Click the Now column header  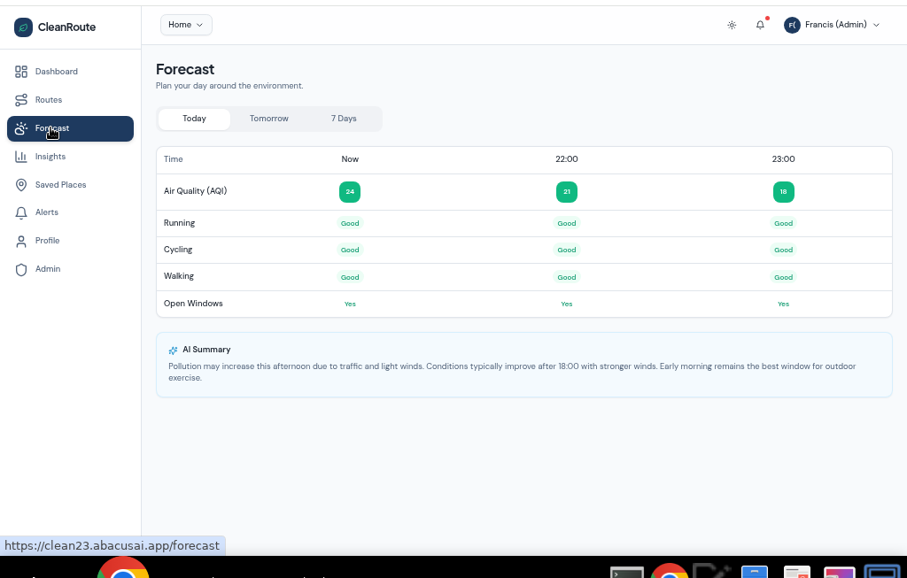[x=350, y=159]
